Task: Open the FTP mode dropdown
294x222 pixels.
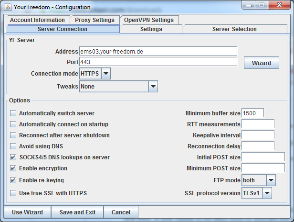Action: (x=271, y=180)
